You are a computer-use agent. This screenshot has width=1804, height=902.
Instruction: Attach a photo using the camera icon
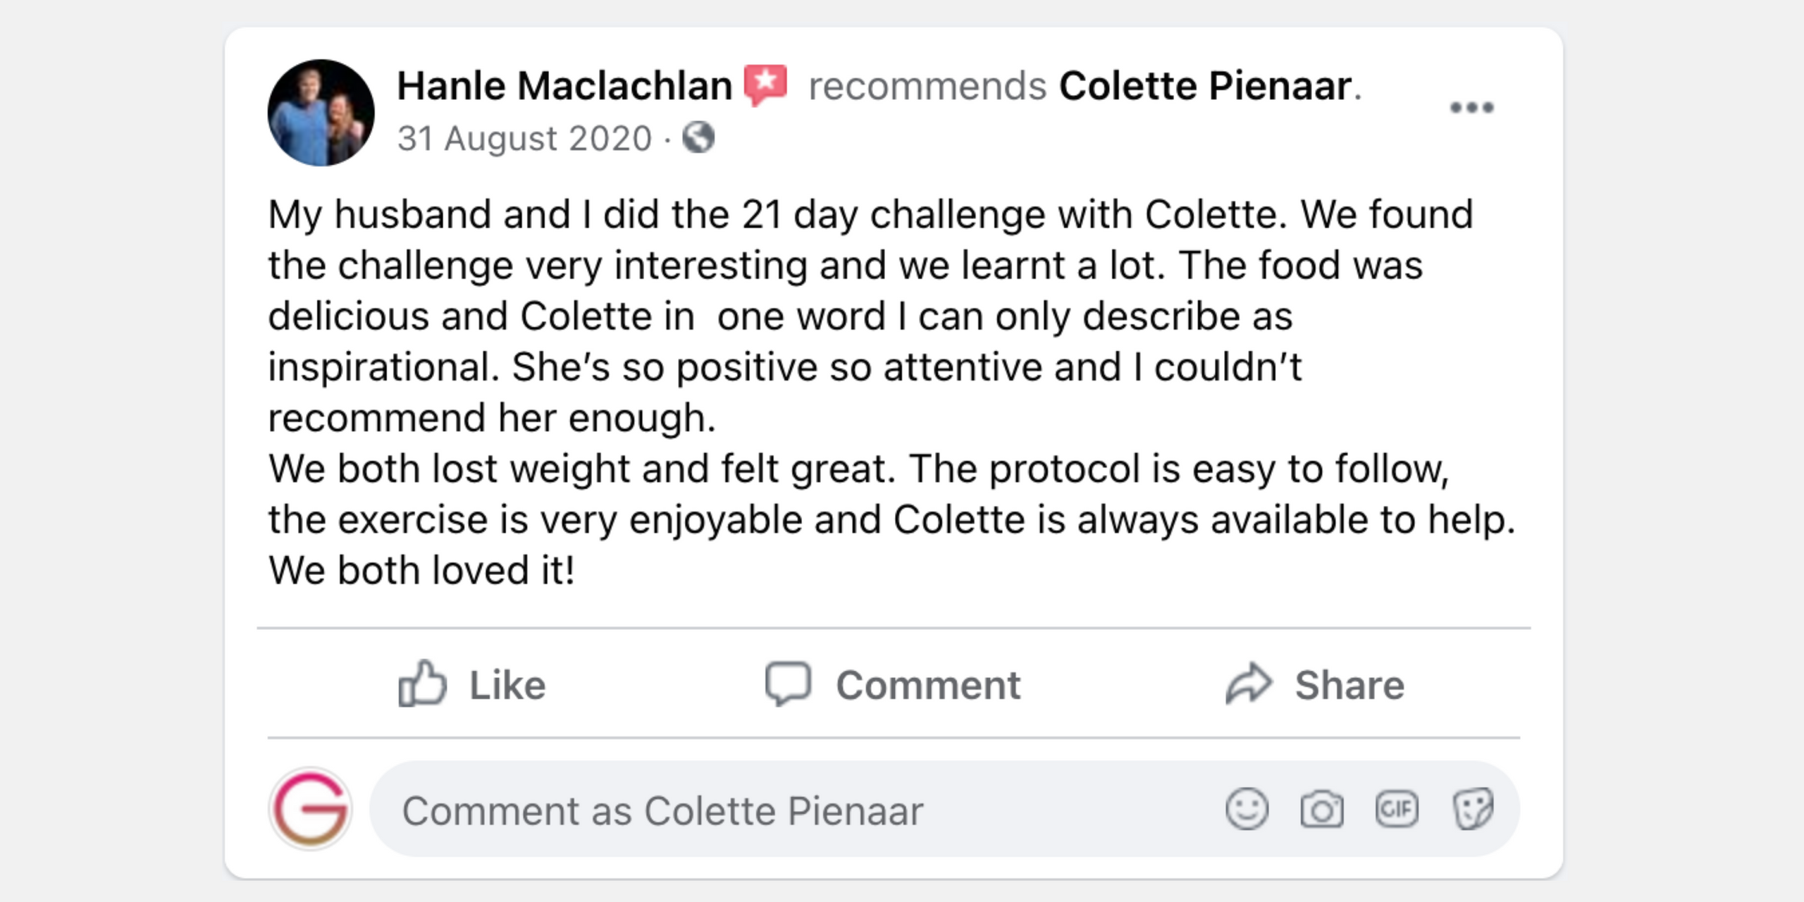pos(1321,809)
